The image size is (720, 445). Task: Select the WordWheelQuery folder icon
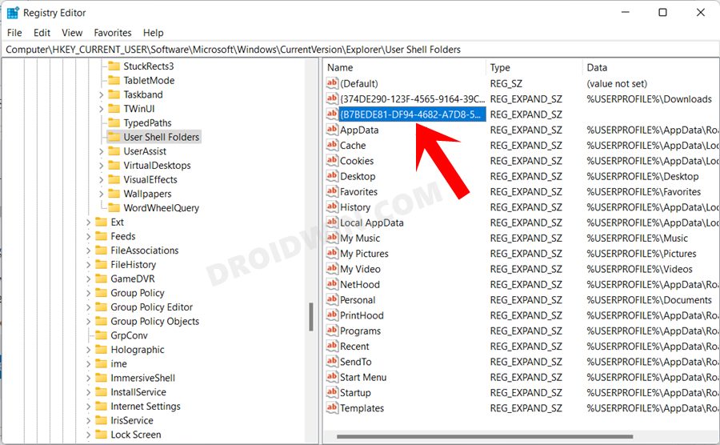[x=114, y=207]
